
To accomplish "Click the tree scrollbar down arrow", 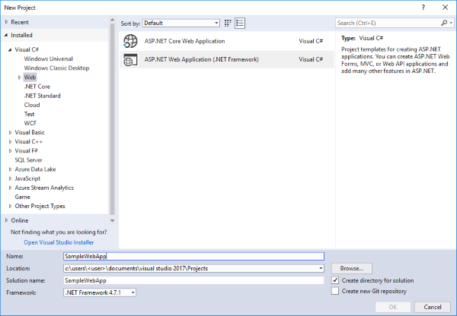I will click(x=112, y=221).
